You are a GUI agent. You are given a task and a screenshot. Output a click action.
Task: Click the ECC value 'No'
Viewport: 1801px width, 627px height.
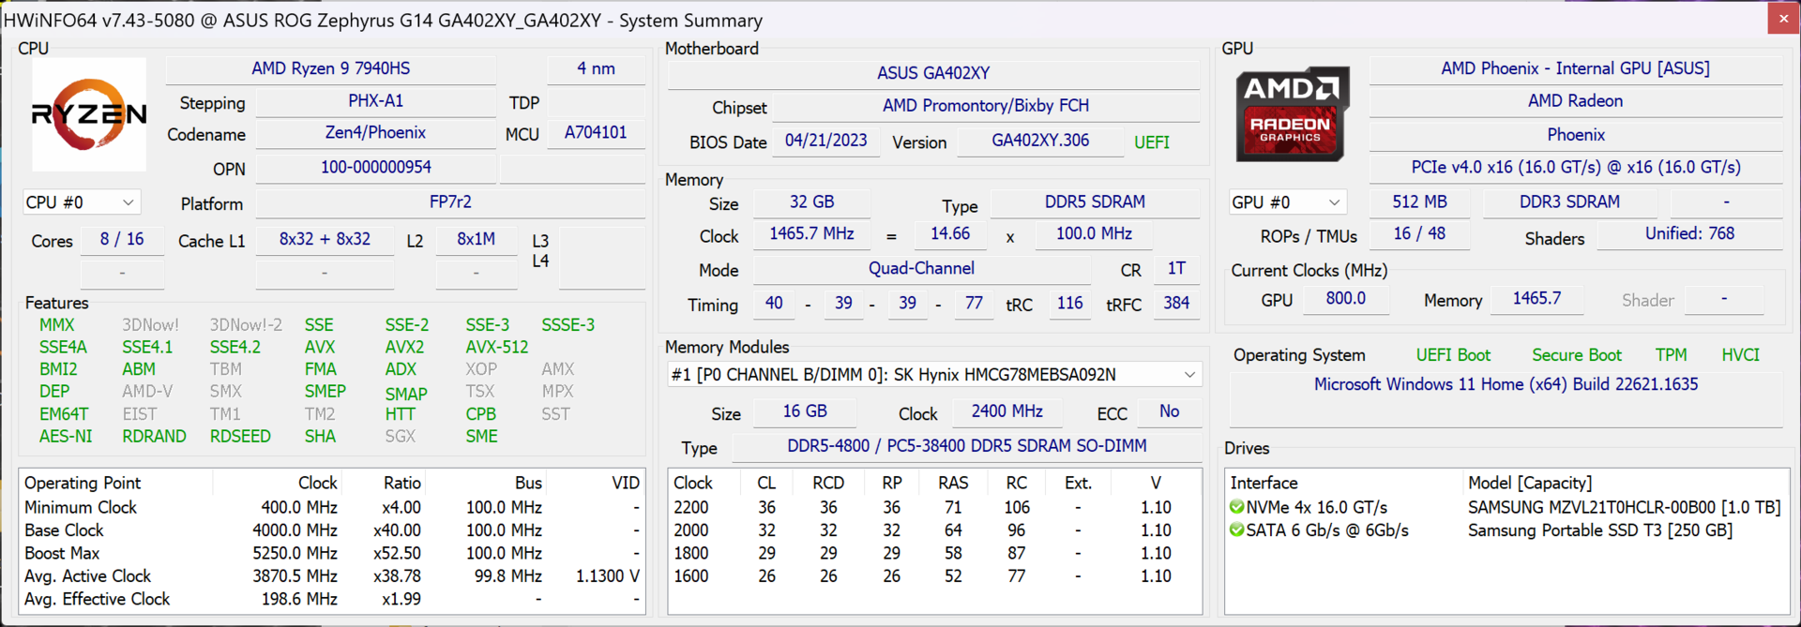coord(1169,411)
